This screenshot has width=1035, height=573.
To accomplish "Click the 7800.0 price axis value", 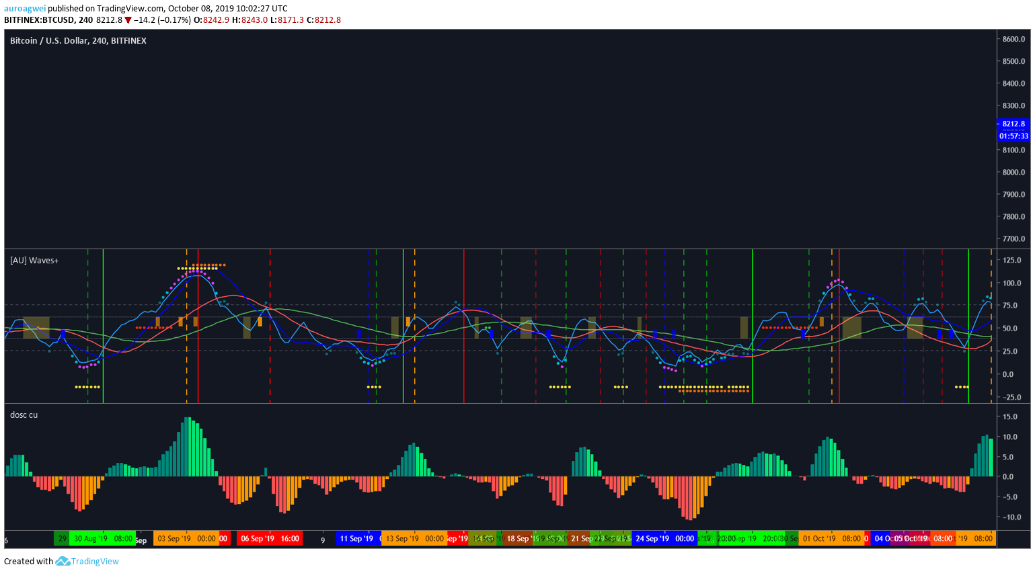I will tap(1013, 217).
